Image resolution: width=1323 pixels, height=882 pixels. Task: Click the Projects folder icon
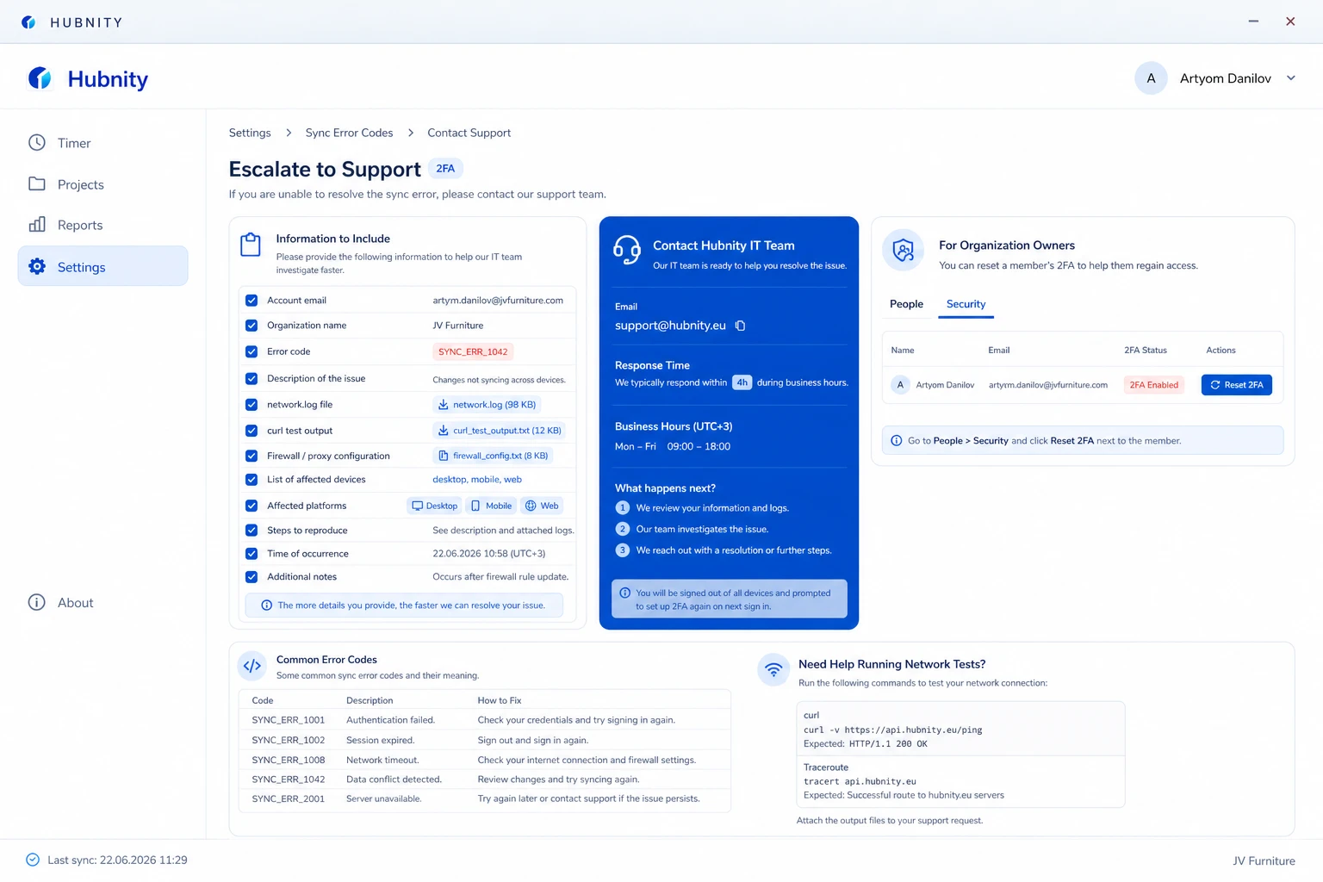37,183
